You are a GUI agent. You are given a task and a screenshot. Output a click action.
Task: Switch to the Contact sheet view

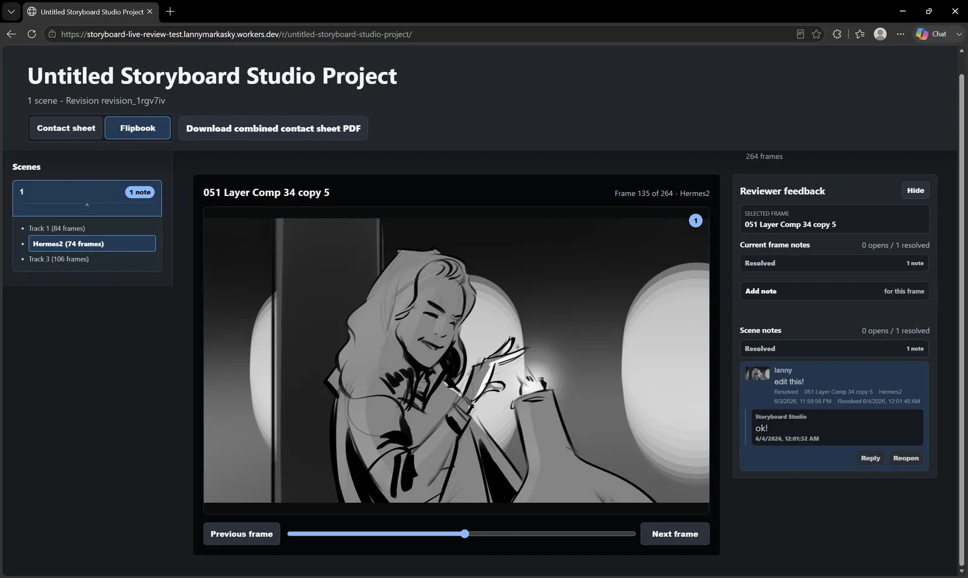(66, 128)
